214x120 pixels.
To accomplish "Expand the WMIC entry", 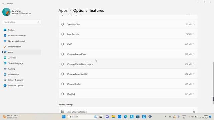I will point(194,44).
